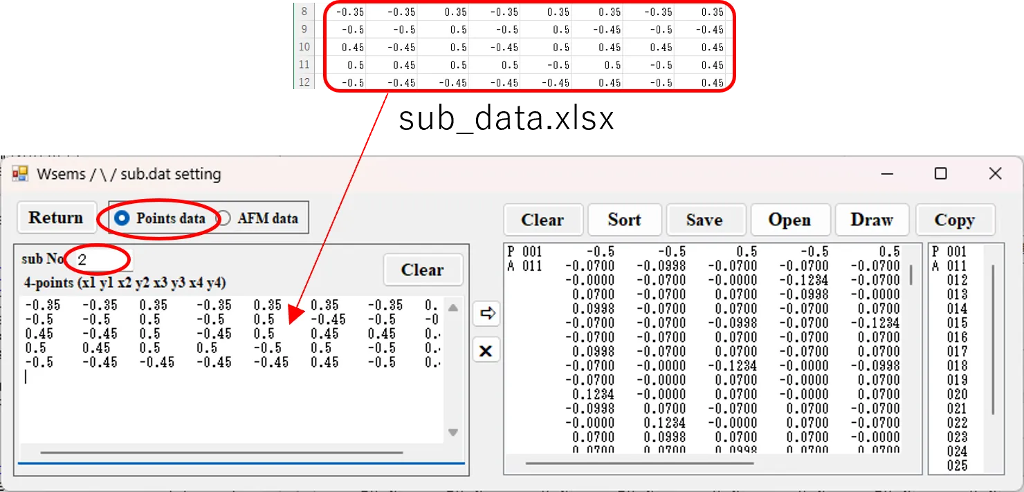
Task: Click the points text area scroll up arrow
Action: pyautogui.click(x=453, y=307)
